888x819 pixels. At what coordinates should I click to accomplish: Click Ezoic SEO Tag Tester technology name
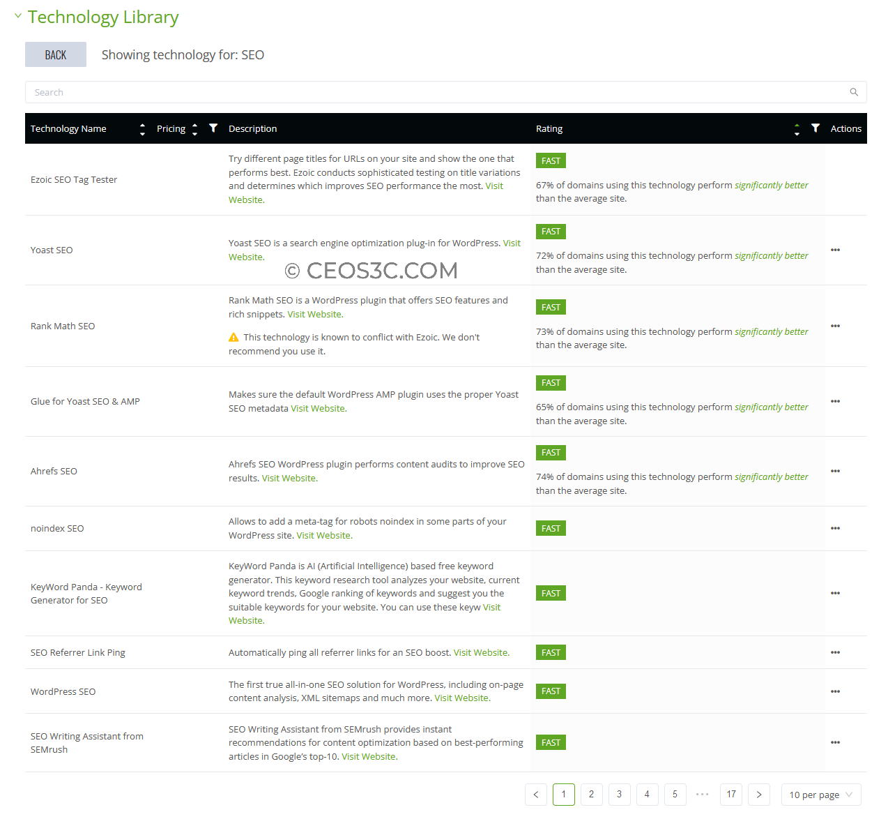point(74,180)
